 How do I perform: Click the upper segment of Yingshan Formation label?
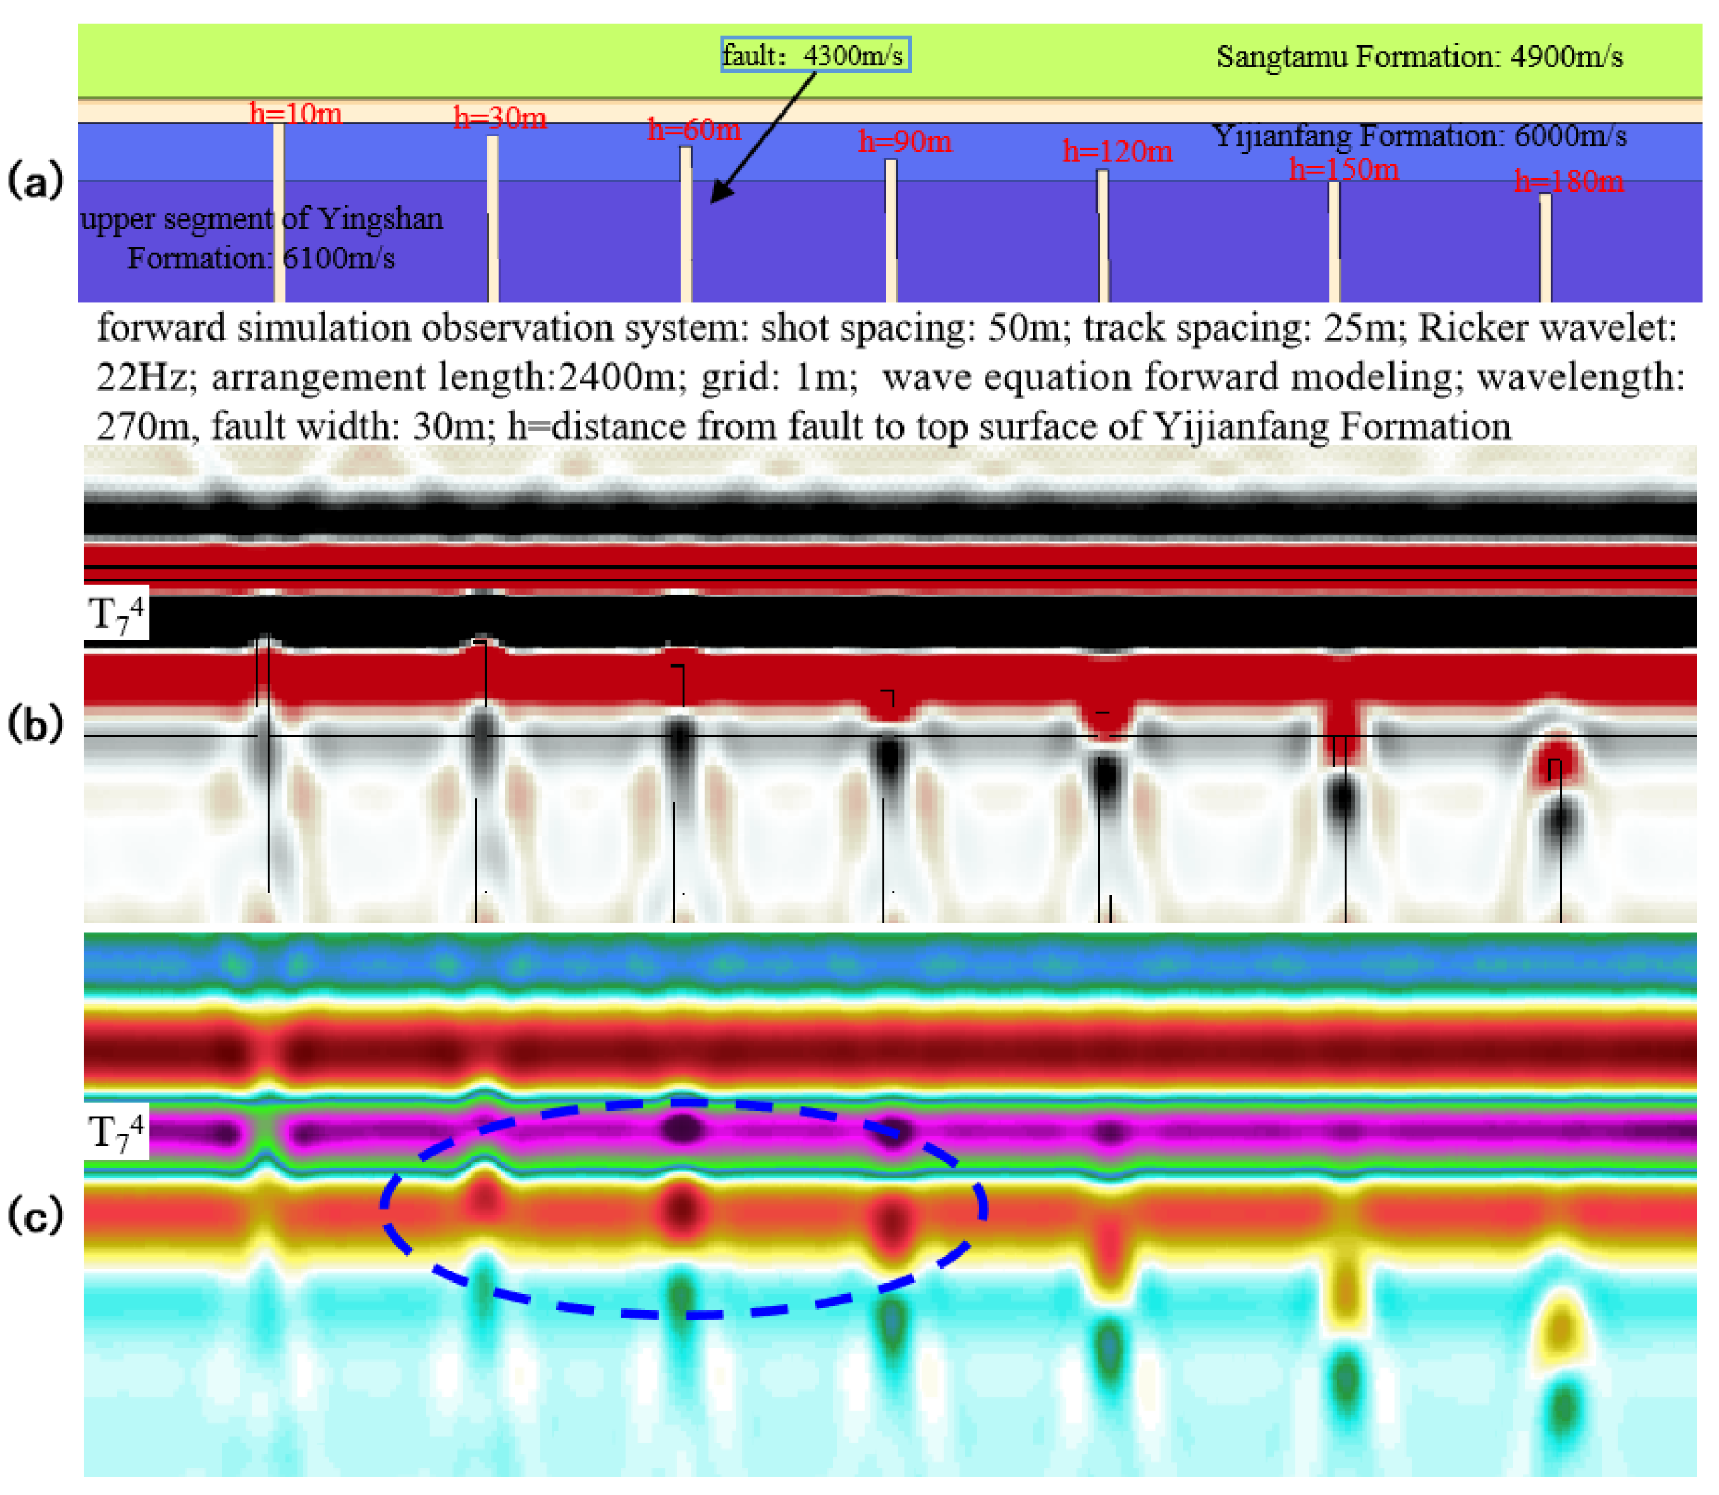click(x=261, y=238)
